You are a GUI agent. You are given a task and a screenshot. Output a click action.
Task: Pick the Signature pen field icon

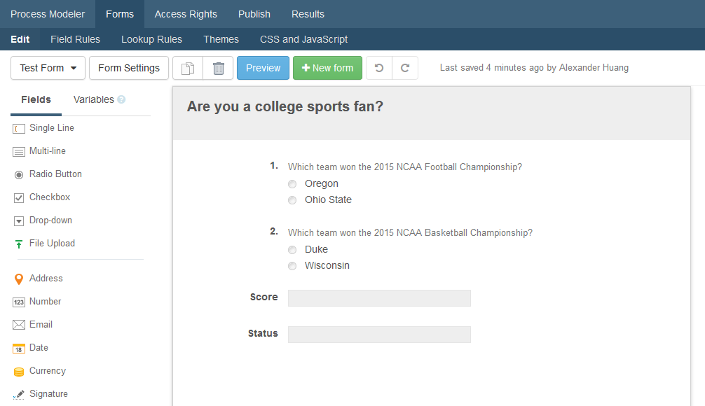(18, 394)
